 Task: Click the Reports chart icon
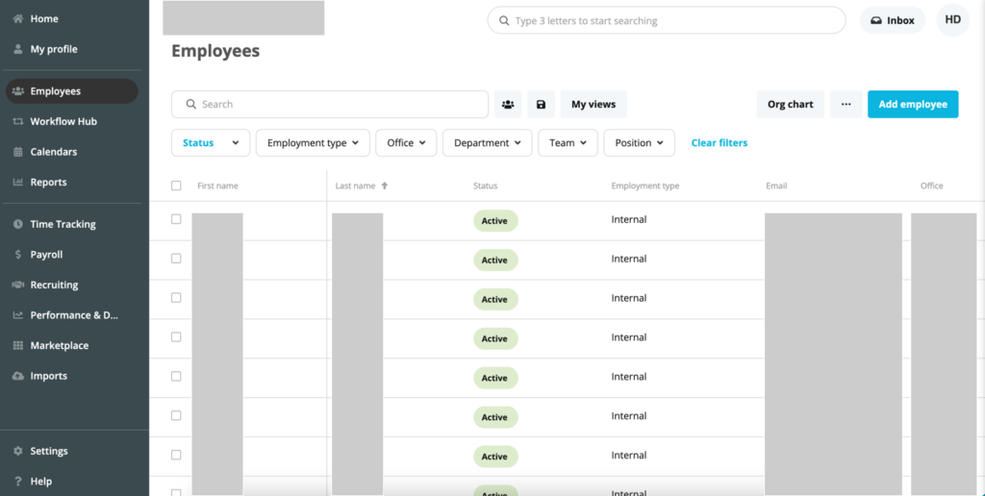(x=17, y=182)
